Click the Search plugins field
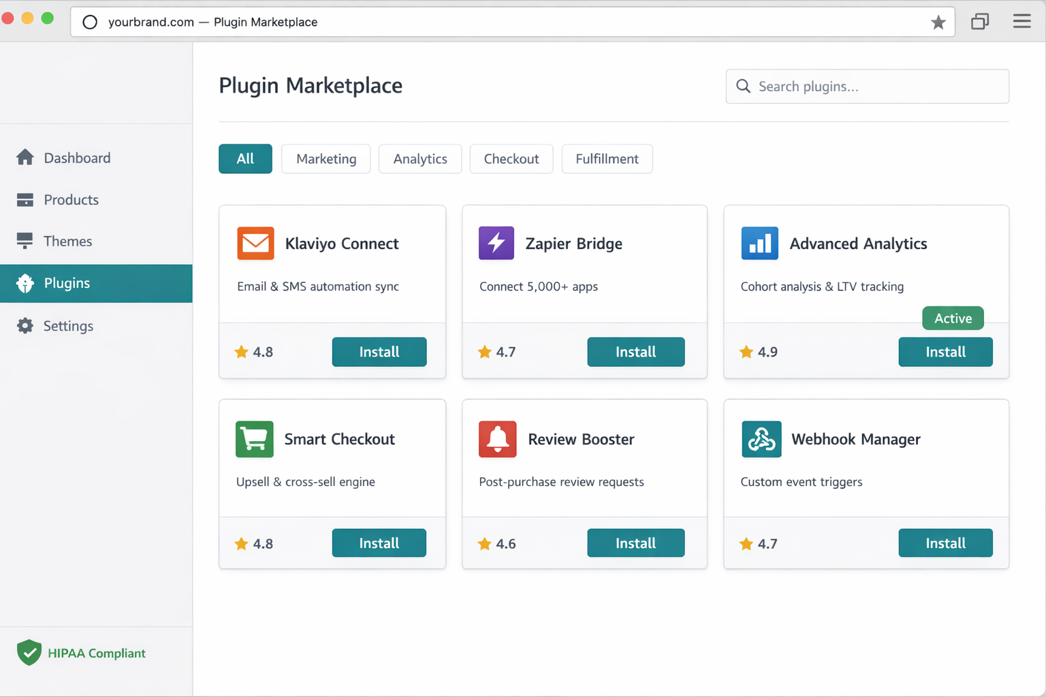Image resolution: width=1046 pixels, height=697 pixels. [x=868, y=86]
